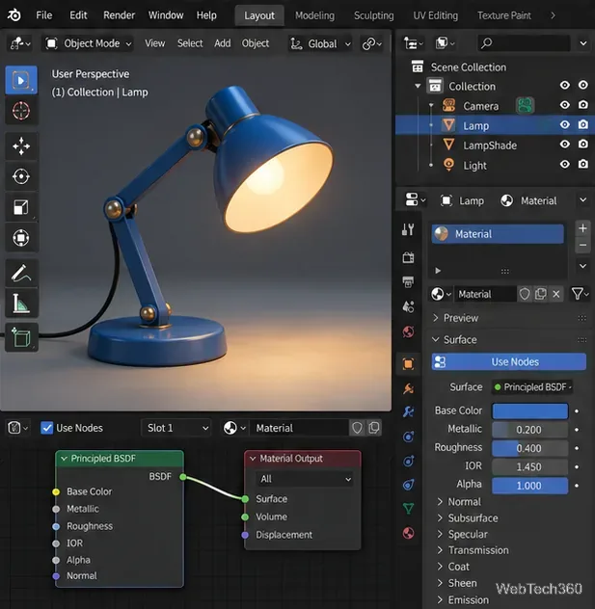Select the Add Cube tool
595x609 pixels.
(21, 337)
